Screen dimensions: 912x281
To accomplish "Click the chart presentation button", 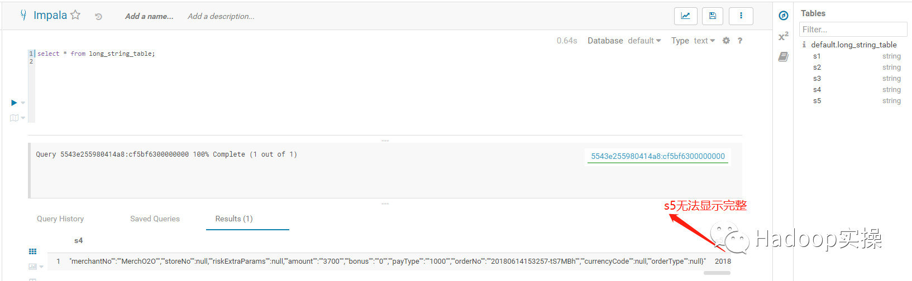I will [685, 16].
